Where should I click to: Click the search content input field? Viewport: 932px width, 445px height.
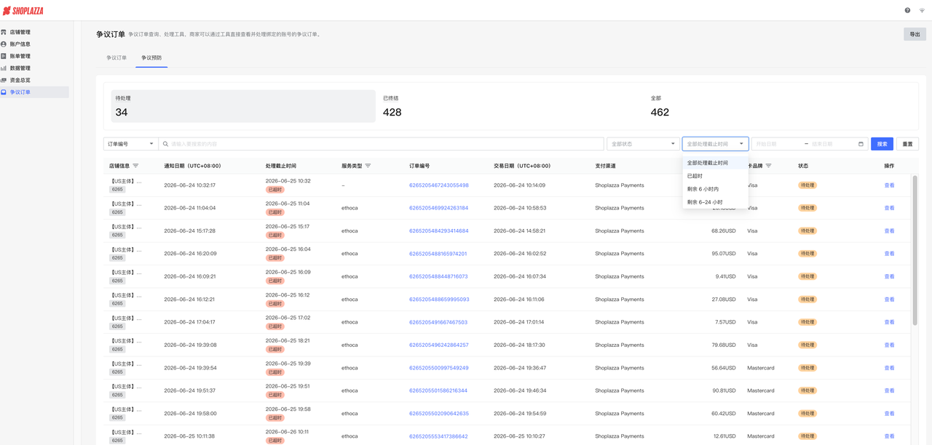click(x=382, y=144)
